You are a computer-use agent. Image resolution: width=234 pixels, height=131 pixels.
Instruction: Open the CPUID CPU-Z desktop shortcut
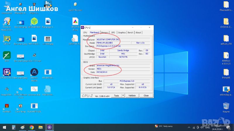[7, 73]
